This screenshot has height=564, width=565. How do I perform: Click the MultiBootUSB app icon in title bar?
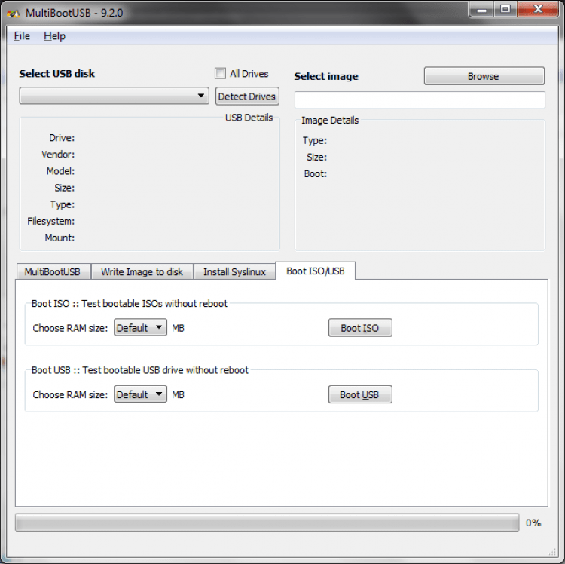(14, 14)
